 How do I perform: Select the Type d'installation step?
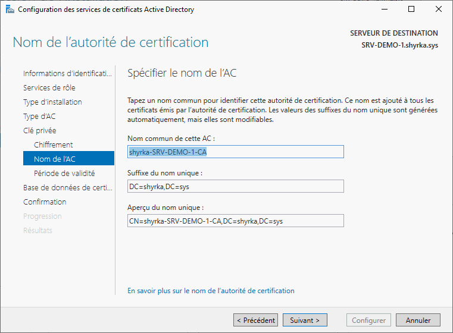[52, 102]
